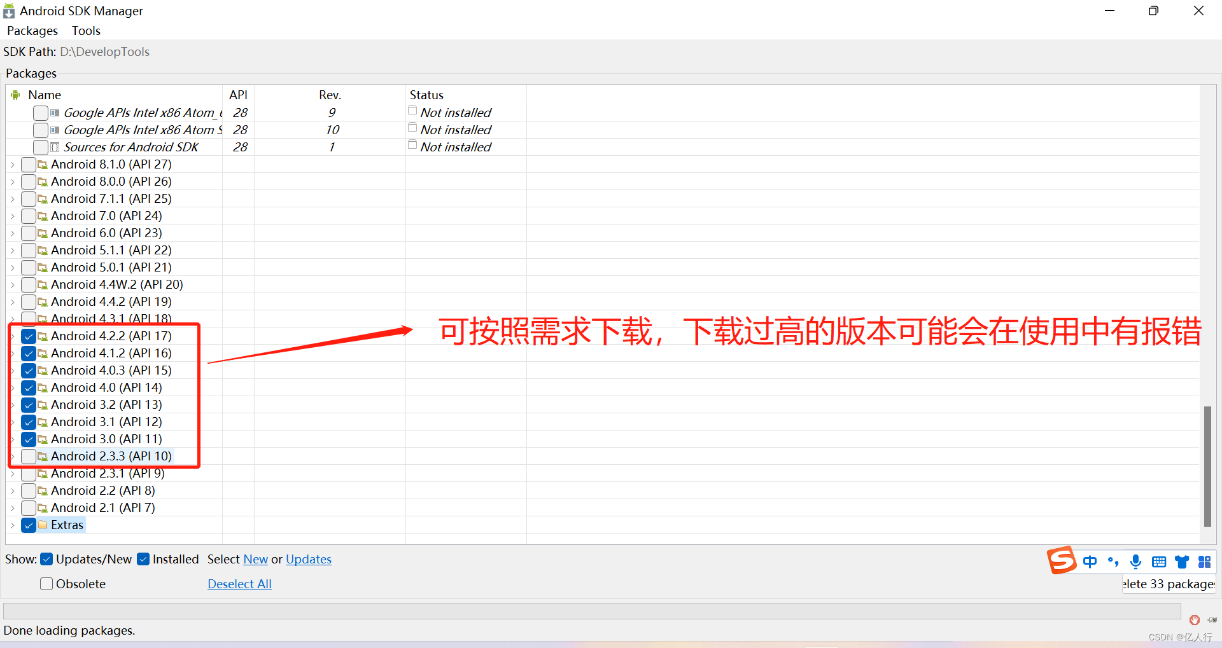Expand the Android 4.1.2 (API 16) node
Image resolution: width=1222 pixels, height=648 pixels.
(x=12, y=354)
